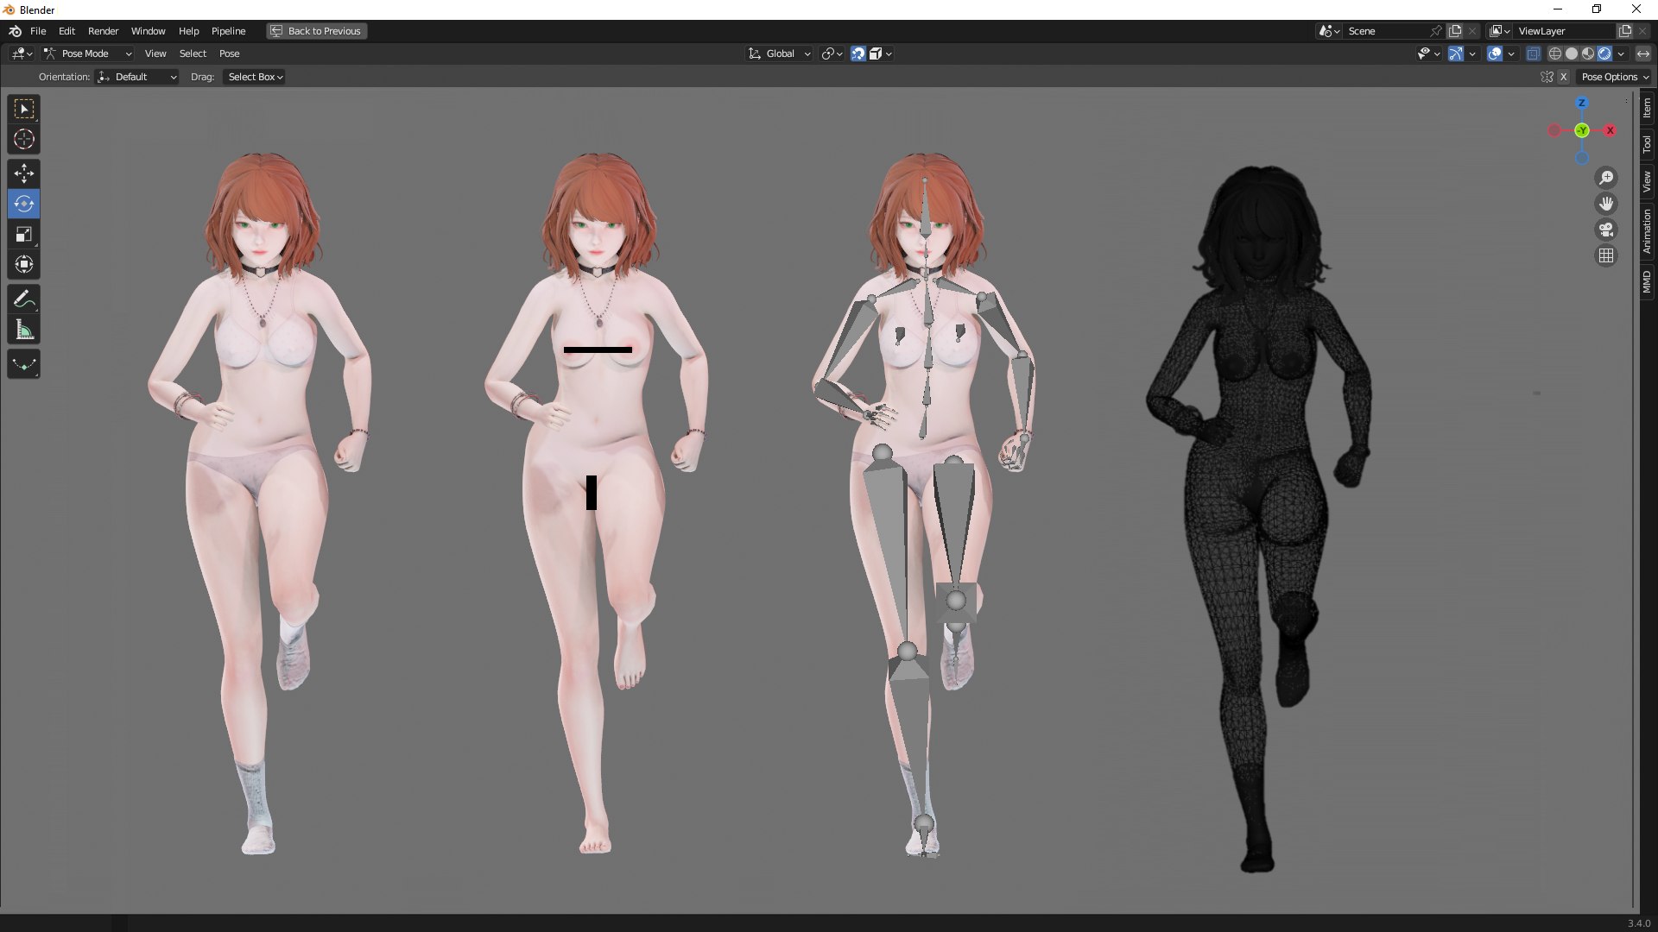Expand the Pose Options dropdown
The image size is (1658, 932).
tap(1615, 77)
